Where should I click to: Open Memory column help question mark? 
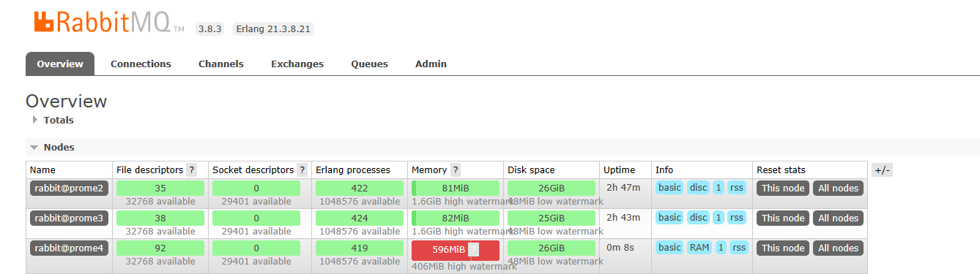coord(456,170)
